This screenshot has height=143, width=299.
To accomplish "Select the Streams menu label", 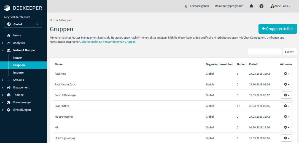I will [18, 80].
